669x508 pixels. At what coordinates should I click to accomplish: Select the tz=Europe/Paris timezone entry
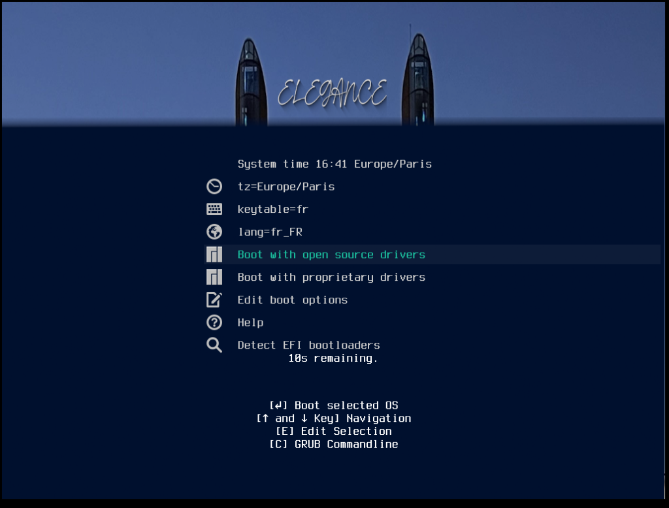286,187
